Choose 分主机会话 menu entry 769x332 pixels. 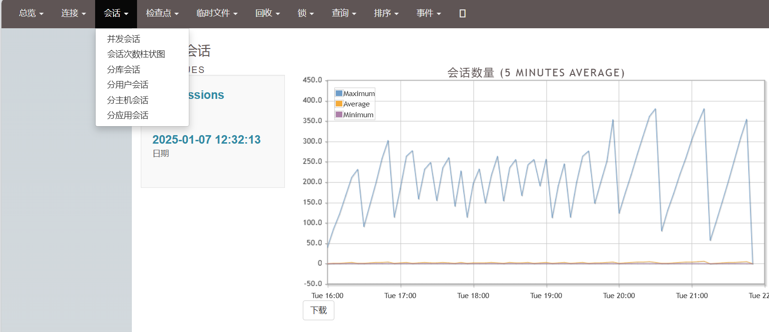[128, 100]
